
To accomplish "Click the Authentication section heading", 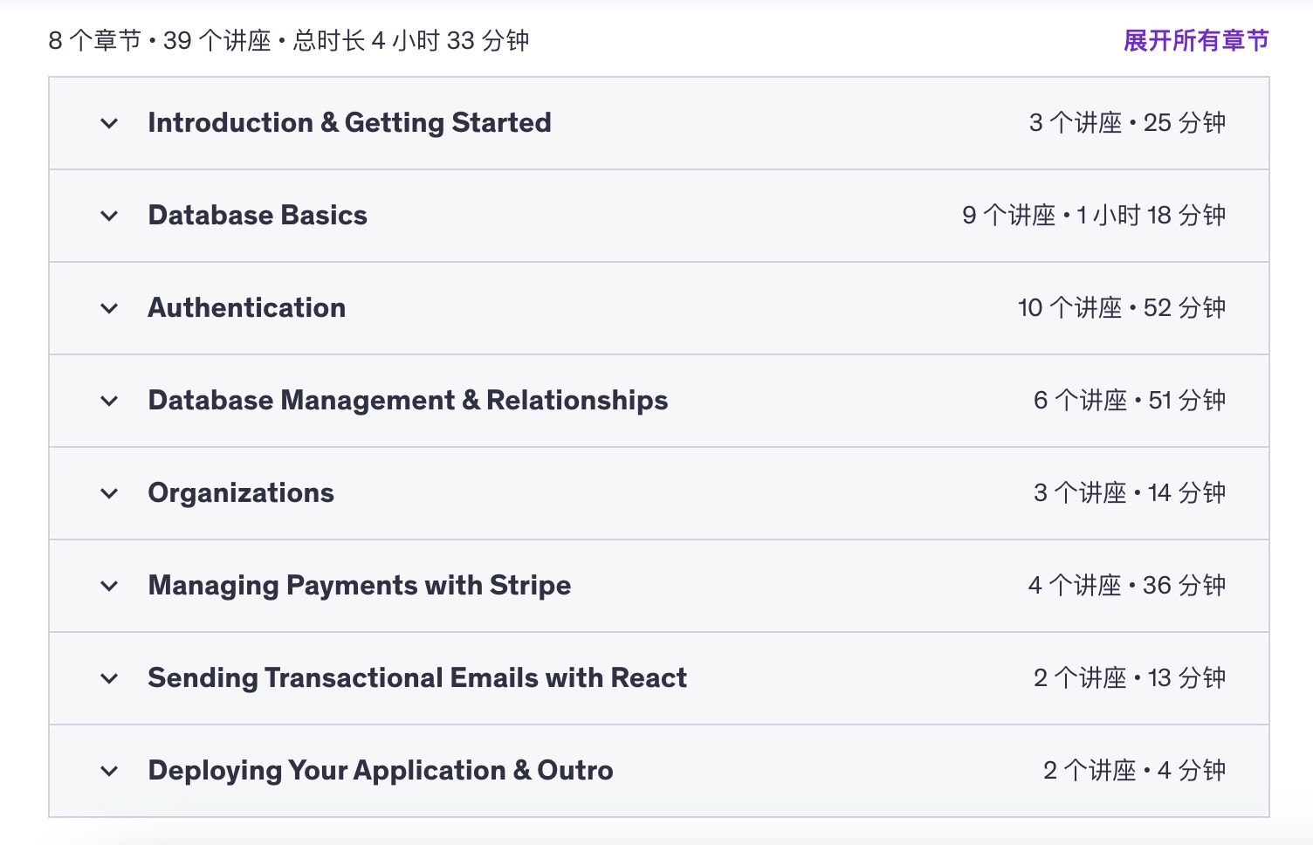I will [247, 308].
